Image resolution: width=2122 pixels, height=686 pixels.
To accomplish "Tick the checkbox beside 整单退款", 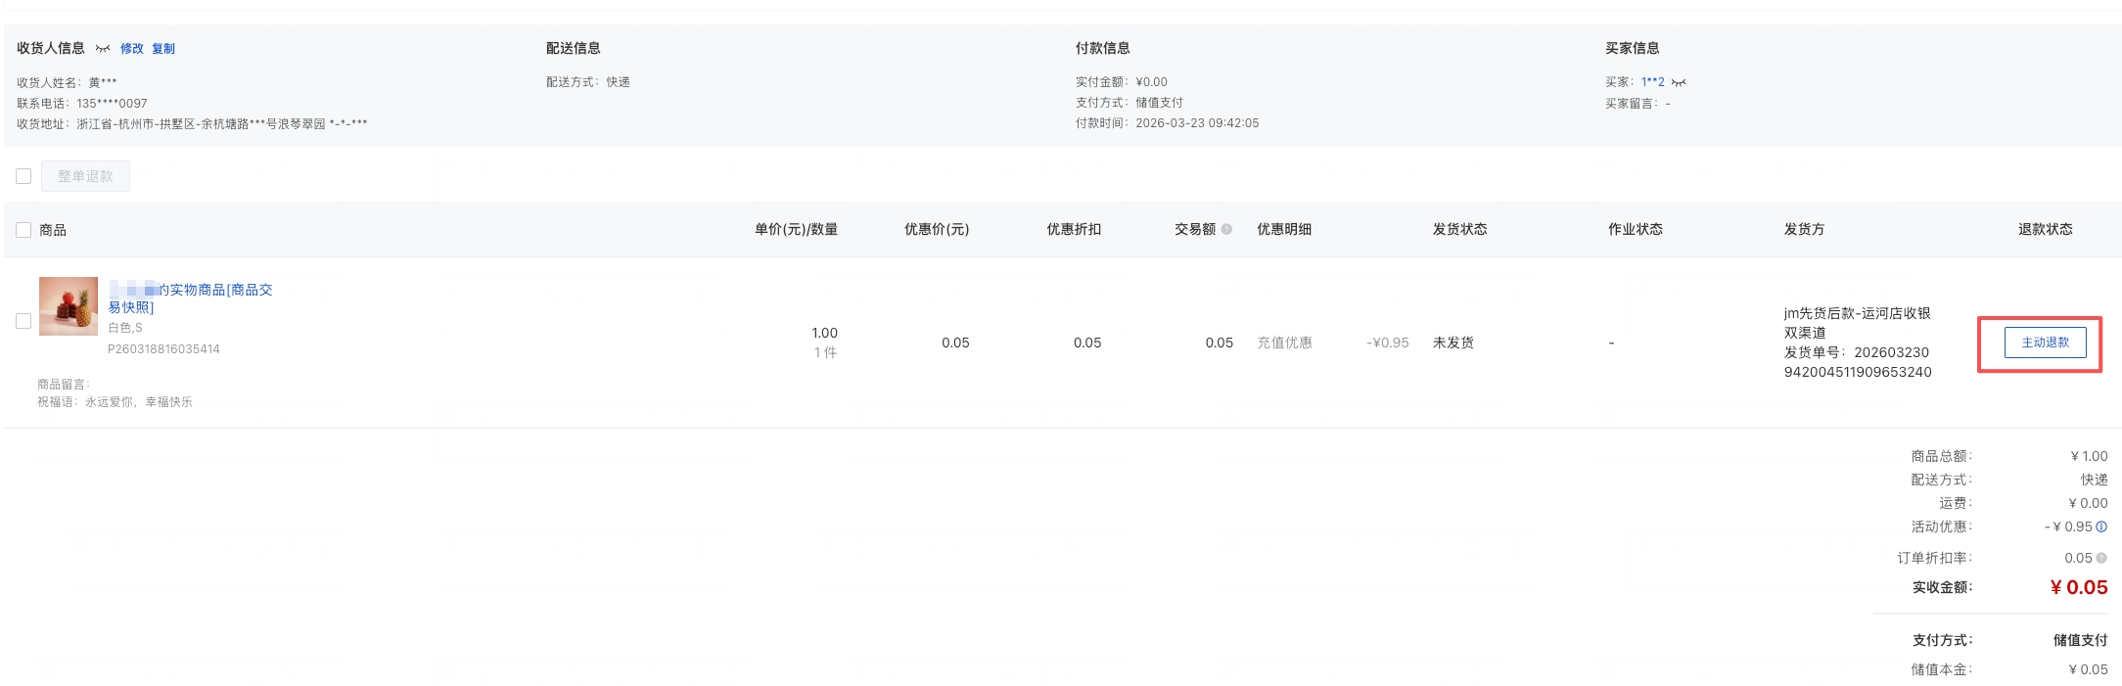I will pyautogui.click(x=23, y=176).
